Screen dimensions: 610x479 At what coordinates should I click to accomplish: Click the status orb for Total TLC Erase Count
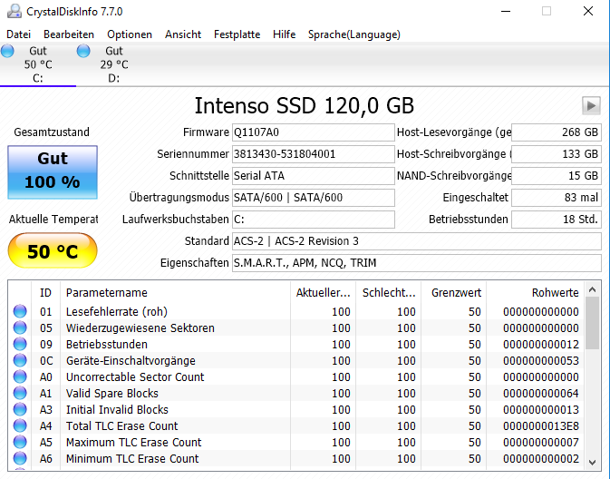point(20,426)
